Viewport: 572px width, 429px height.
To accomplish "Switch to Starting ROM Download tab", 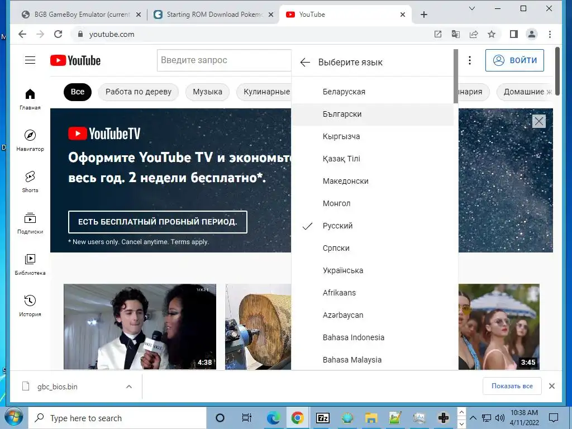I will pos(214,15).
